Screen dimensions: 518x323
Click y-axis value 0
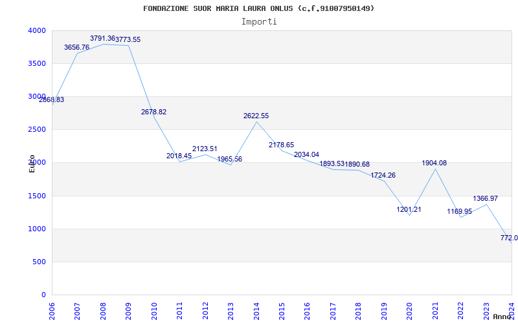[x=43, y=295]
